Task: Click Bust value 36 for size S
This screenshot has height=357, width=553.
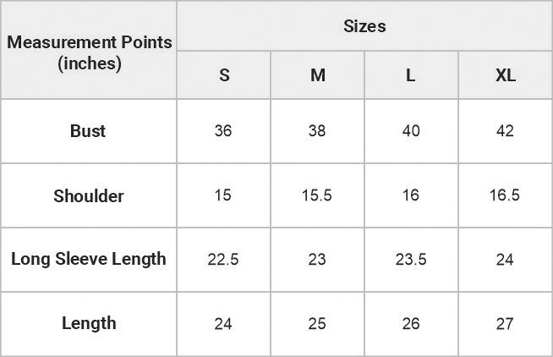Action: (223, 131)
